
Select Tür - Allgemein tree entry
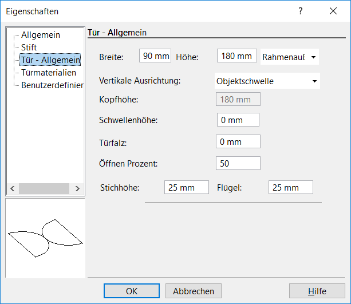click(50, 60)
